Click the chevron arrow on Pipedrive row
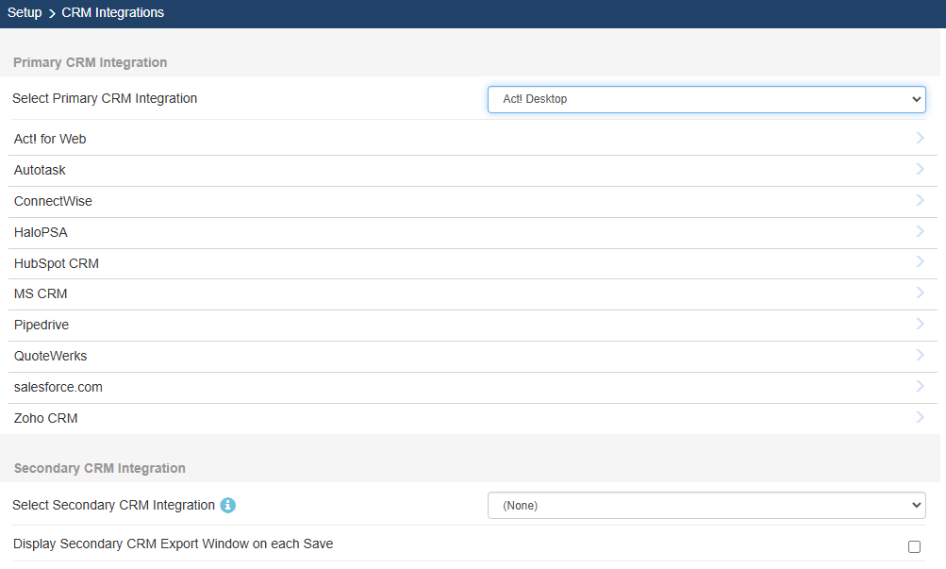The height and width of the screenshot is (569, 946). tap(920, 325)
